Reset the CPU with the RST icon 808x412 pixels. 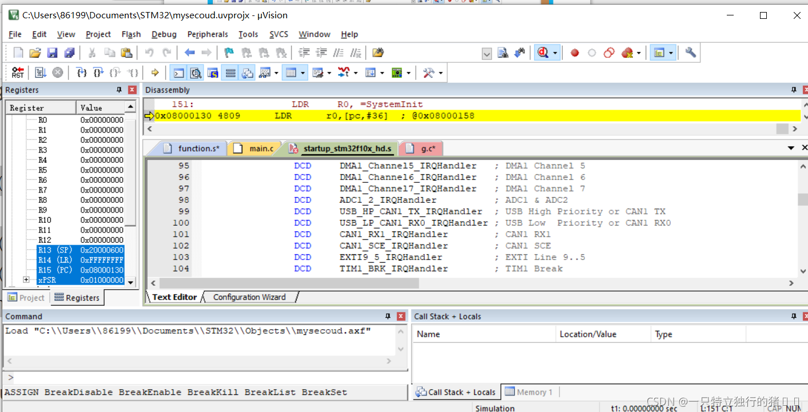tap(18, 73)
